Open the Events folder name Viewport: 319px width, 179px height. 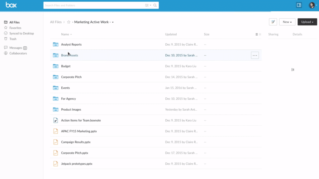click(65, 88)
